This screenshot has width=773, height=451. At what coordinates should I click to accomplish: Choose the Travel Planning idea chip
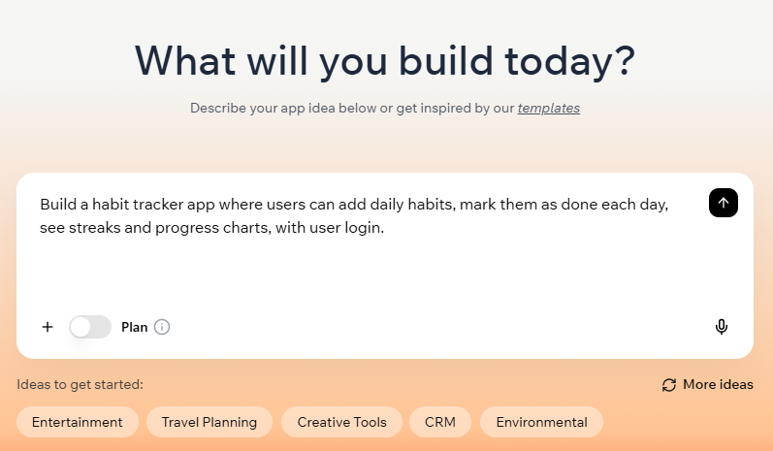(x=209, y=422)
